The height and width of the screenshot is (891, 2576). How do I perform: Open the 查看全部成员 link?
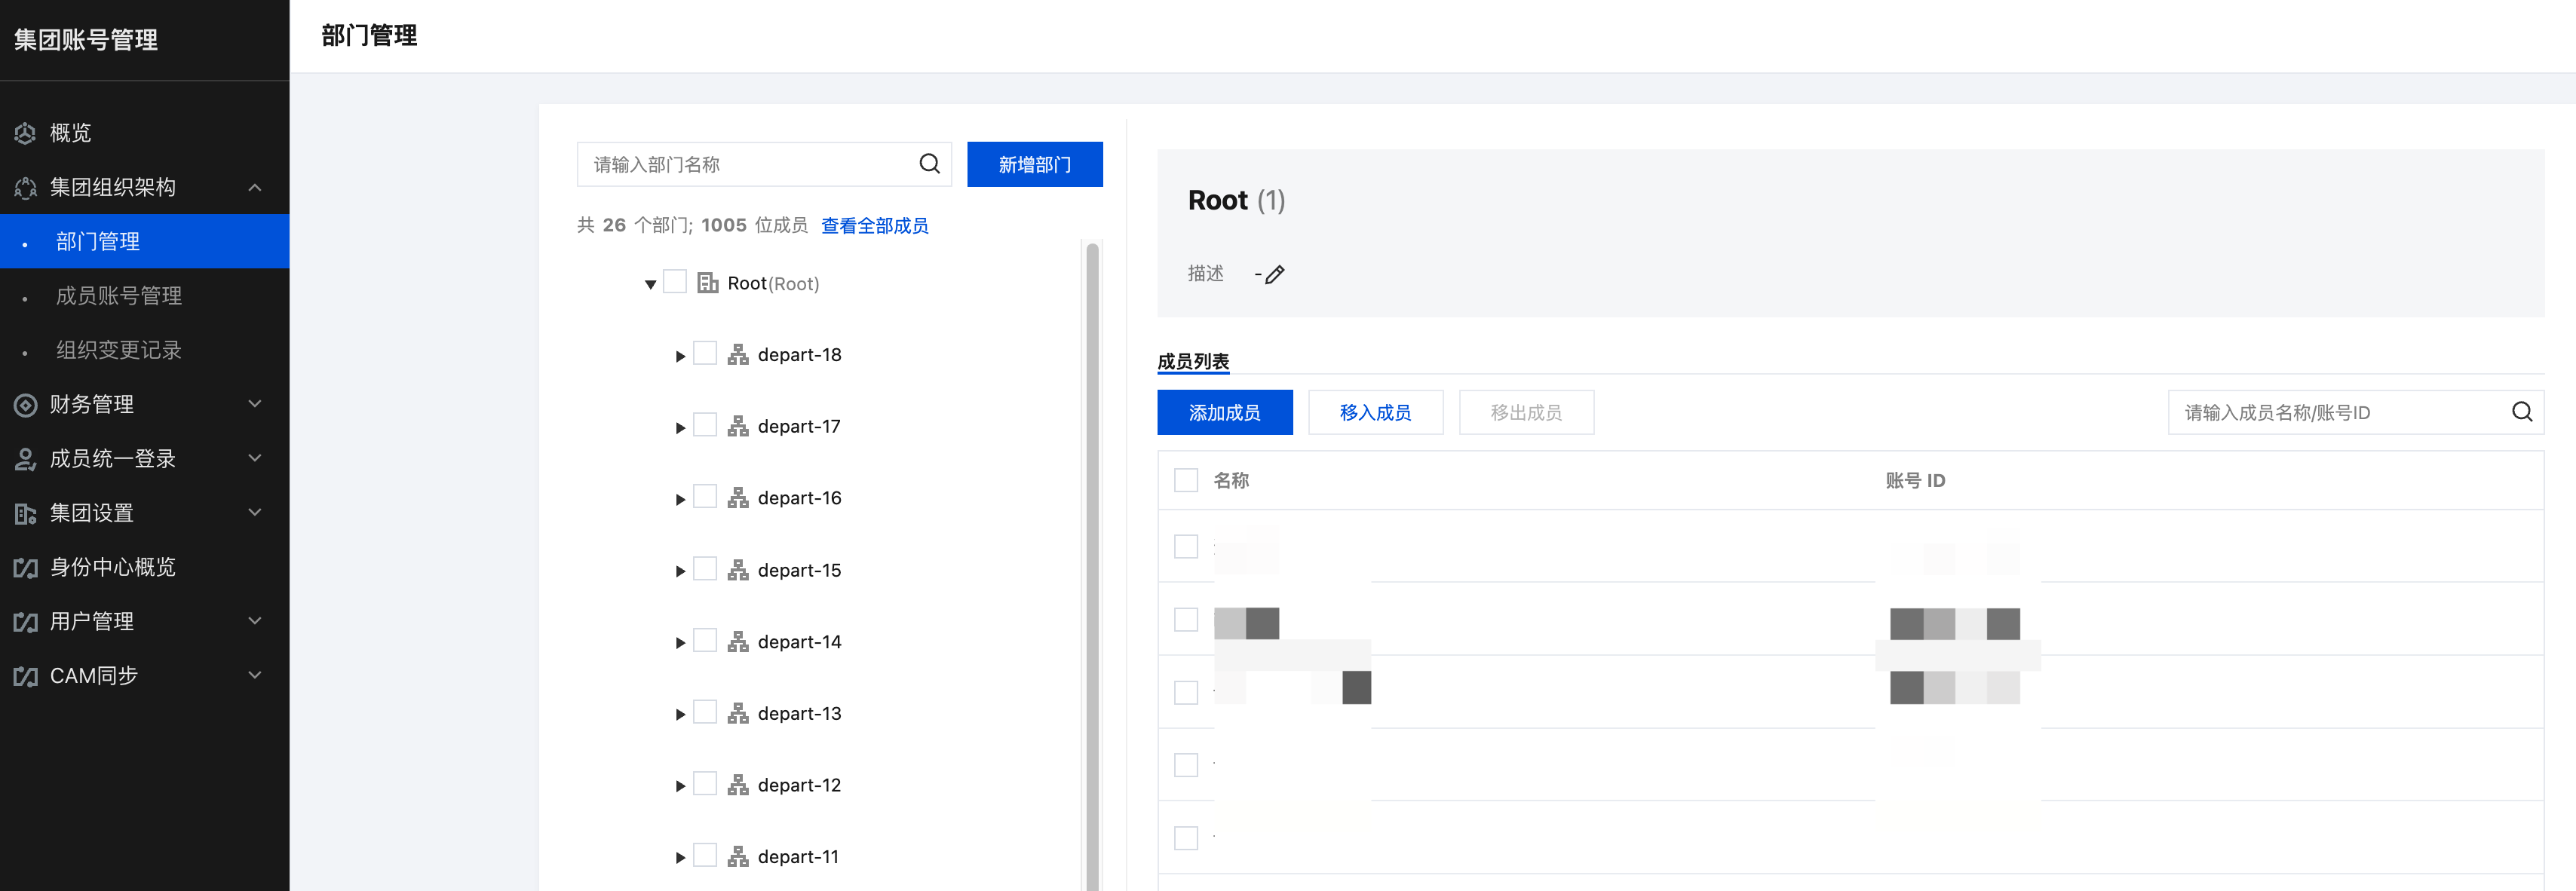(874, 225)
